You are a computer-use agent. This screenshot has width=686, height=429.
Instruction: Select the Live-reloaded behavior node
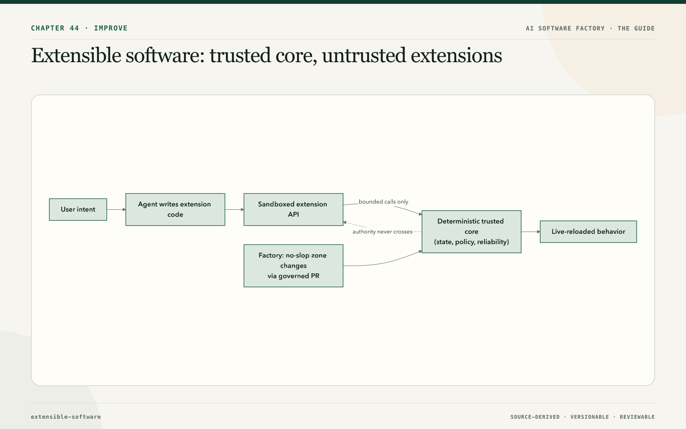pyautogui.click(x=588, y=232)
